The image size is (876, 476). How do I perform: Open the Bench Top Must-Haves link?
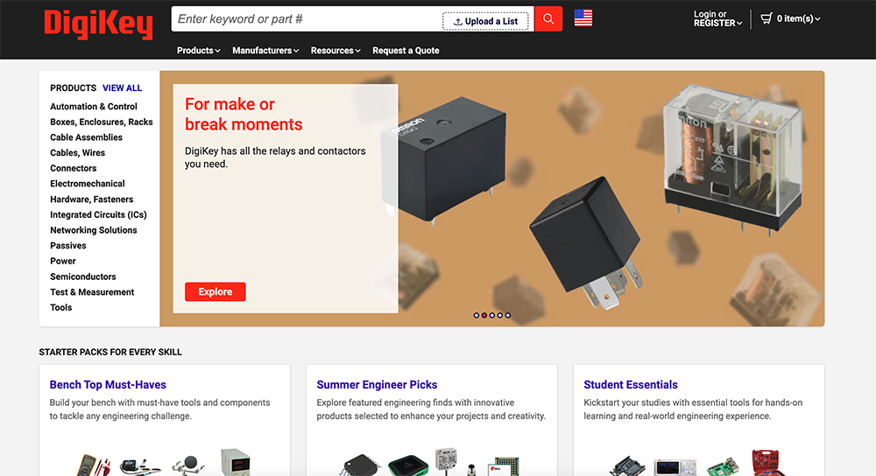(x=108, y=384)
